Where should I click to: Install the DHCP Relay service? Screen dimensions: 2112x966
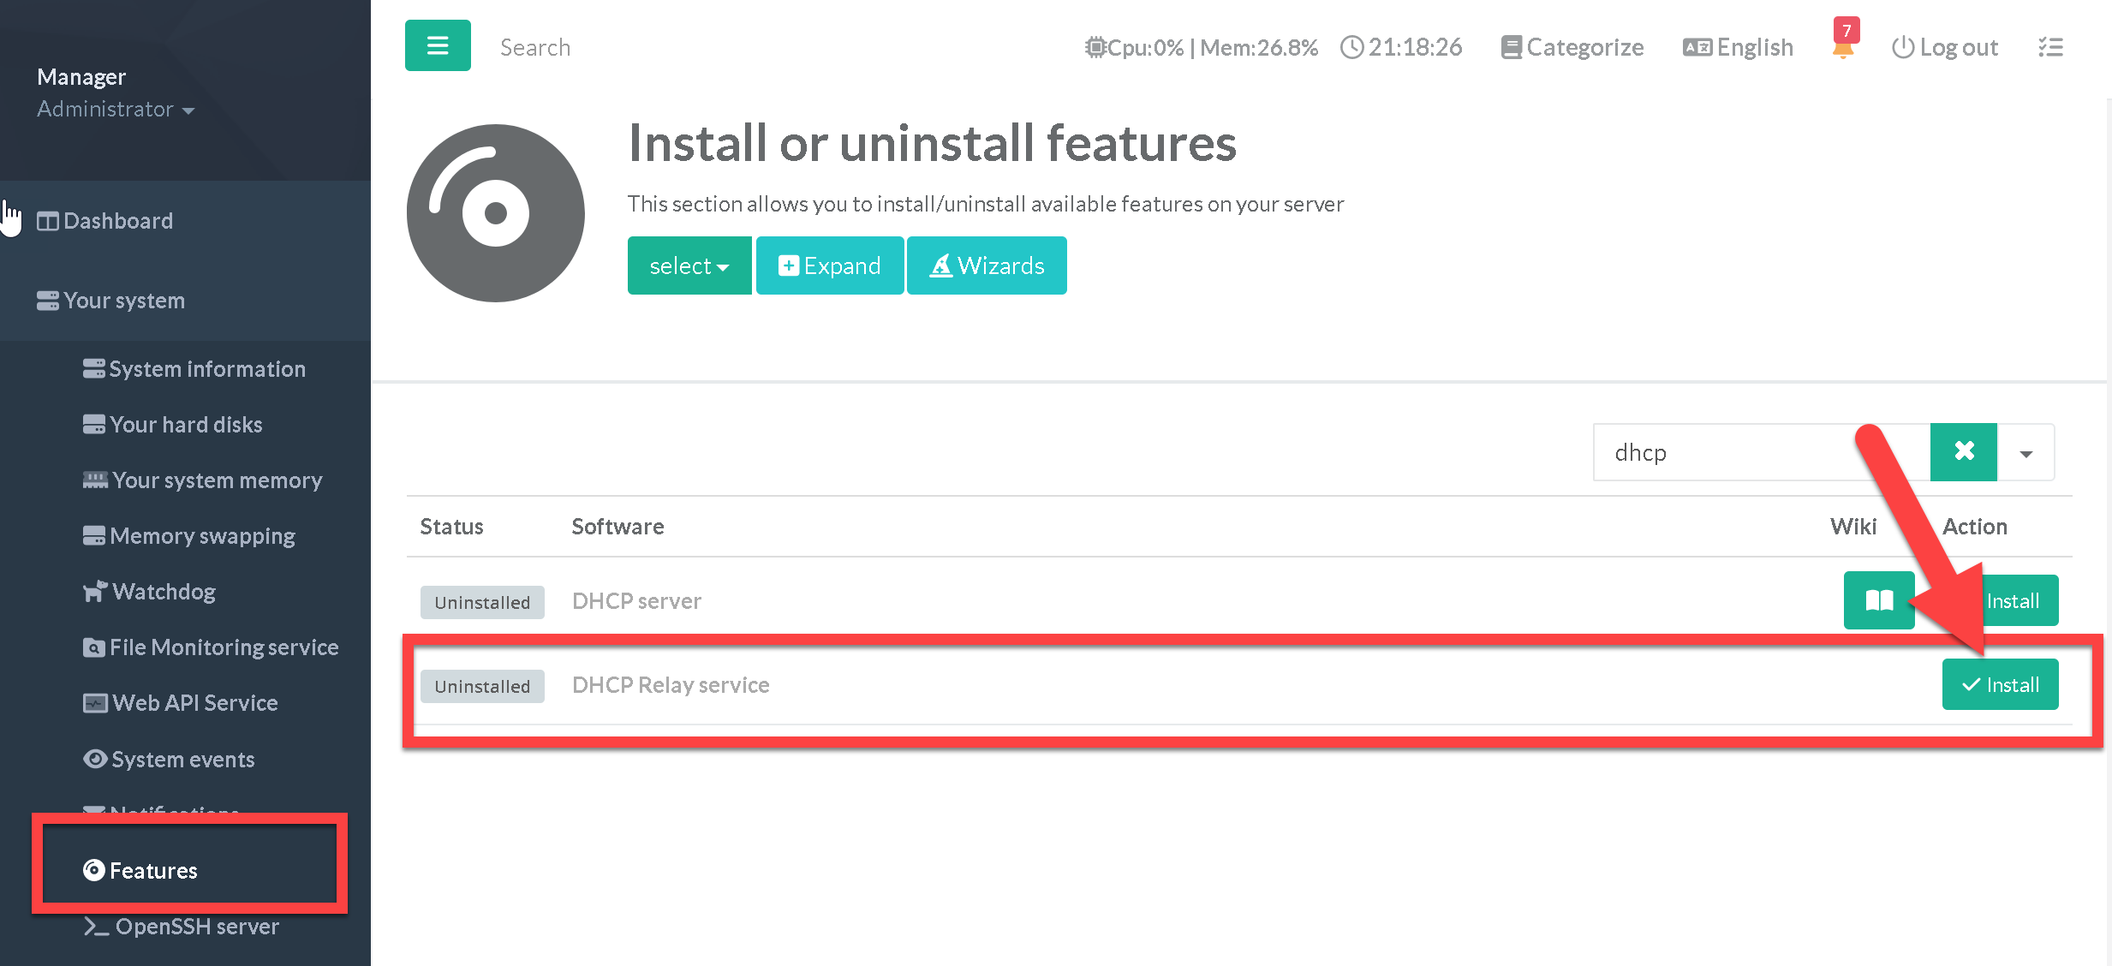[x=1999, y=684]
